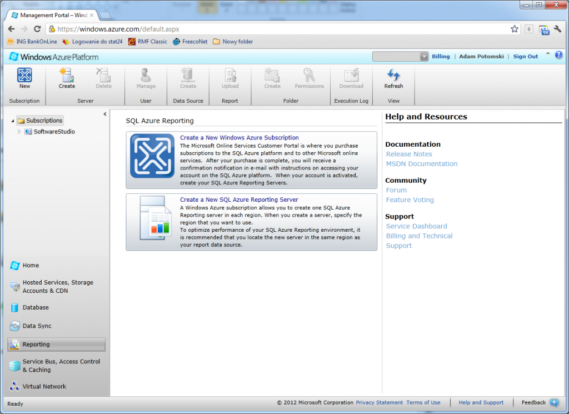Click the Feedback smiley in the status bar
Image resolution: width=569 pixels, height=414 pixels.
(555, 402)
